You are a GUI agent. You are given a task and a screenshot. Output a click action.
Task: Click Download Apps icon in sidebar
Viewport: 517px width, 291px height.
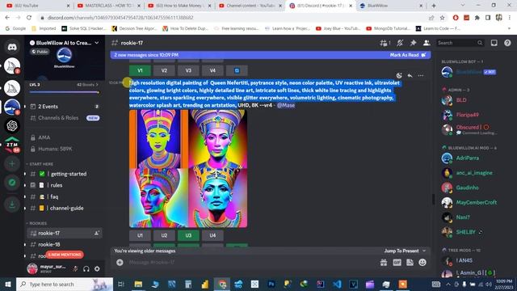coord(12,205)
